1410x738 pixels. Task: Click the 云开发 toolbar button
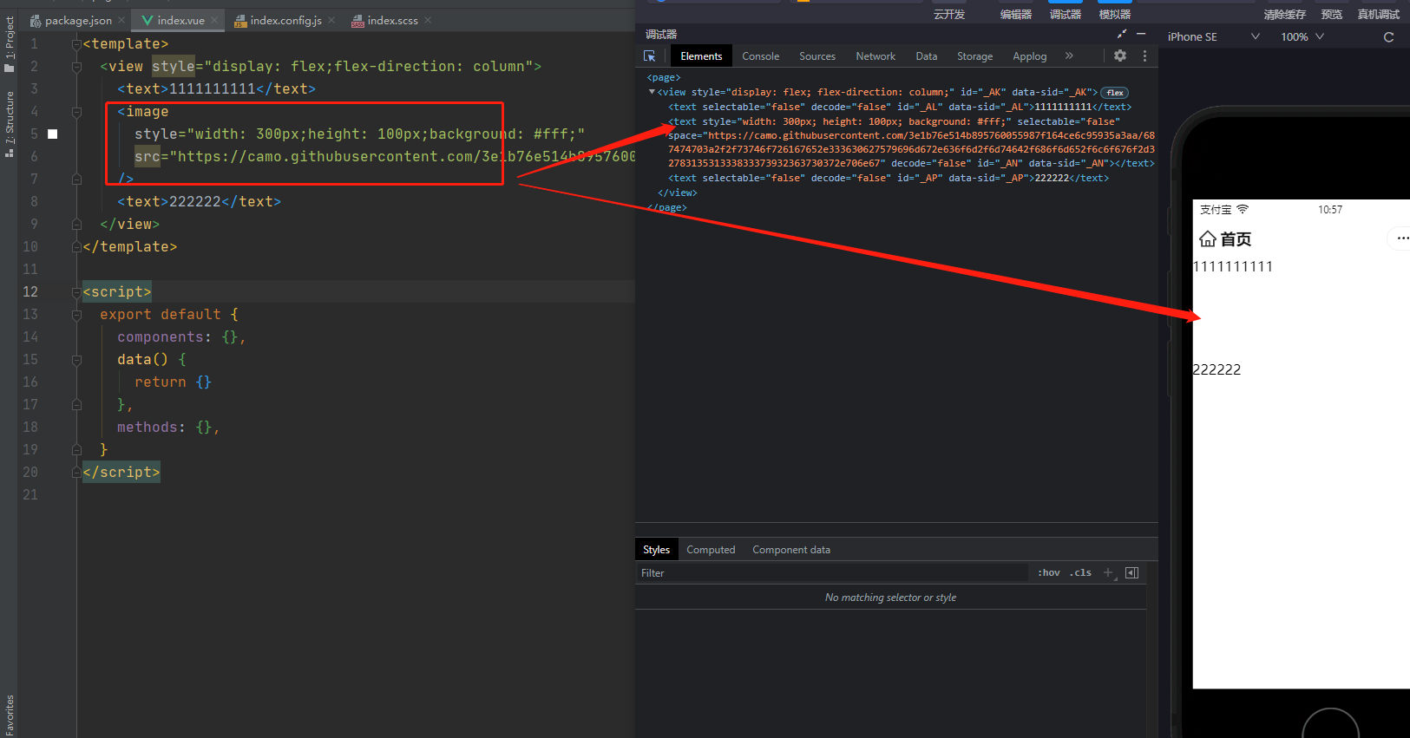click(949, 14)
